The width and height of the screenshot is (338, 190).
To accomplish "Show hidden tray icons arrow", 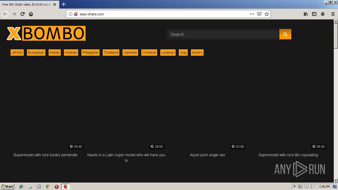I will click(x=295, y=187).
